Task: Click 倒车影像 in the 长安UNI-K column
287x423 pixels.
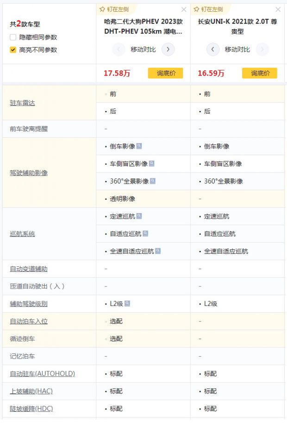Action: [x=217, y=146]
